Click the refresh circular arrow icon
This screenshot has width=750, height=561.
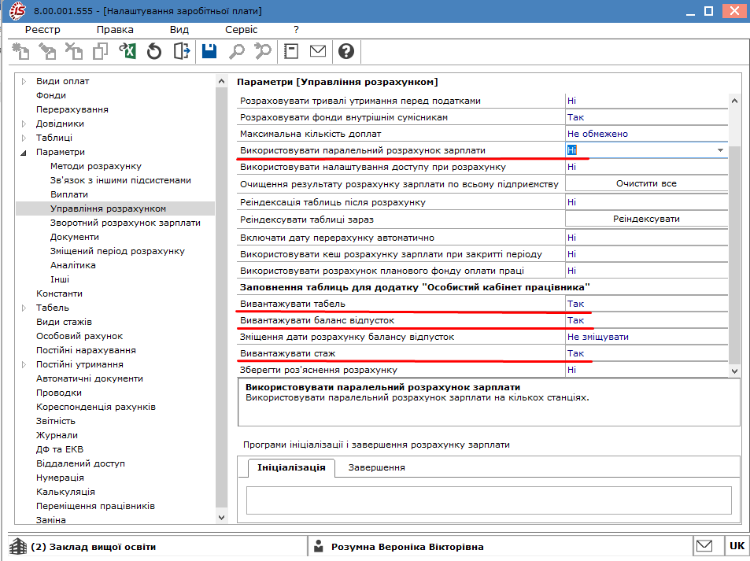(x=154, y=51)
